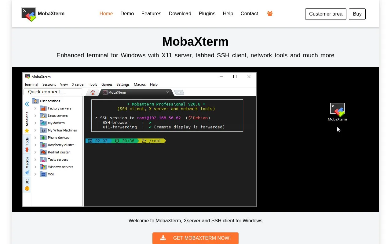Expand the My dockers tree node
Screen dimensions: 391x244
click(35, 123)
